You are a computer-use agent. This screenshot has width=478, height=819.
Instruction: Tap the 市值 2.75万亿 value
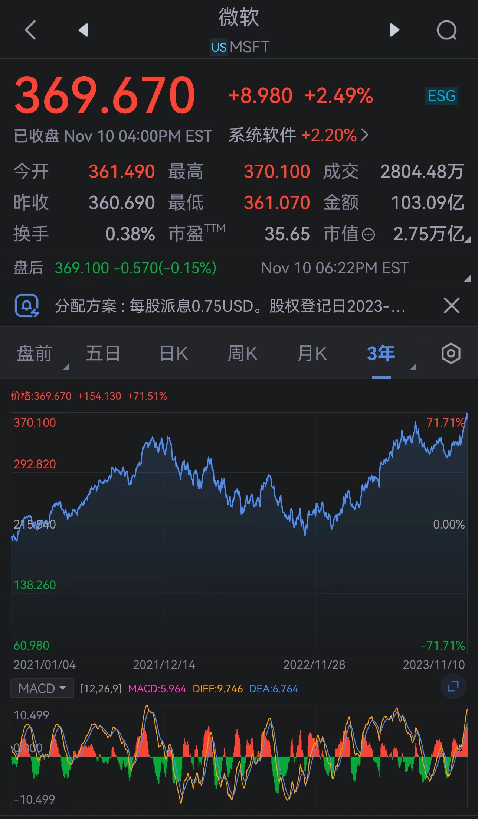pos(429,234)
